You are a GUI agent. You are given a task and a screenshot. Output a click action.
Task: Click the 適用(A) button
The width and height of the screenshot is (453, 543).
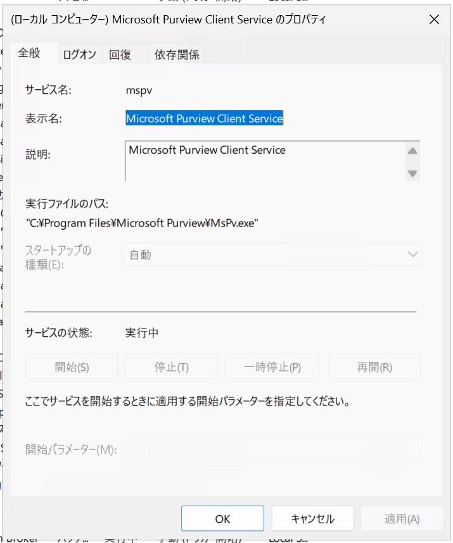point(402,518)
